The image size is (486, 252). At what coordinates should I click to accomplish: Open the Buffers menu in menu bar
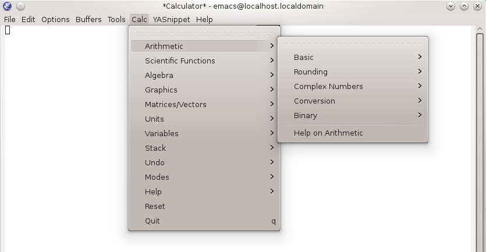pyautogui.click(x=88, y=19)
